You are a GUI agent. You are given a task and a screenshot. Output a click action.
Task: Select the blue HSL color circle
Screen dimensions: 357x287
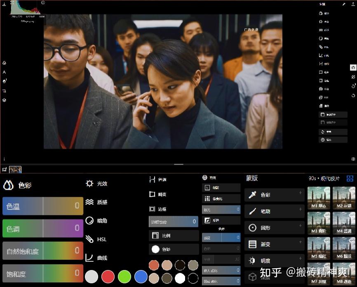pyautogui.click(x=141, y=277)
